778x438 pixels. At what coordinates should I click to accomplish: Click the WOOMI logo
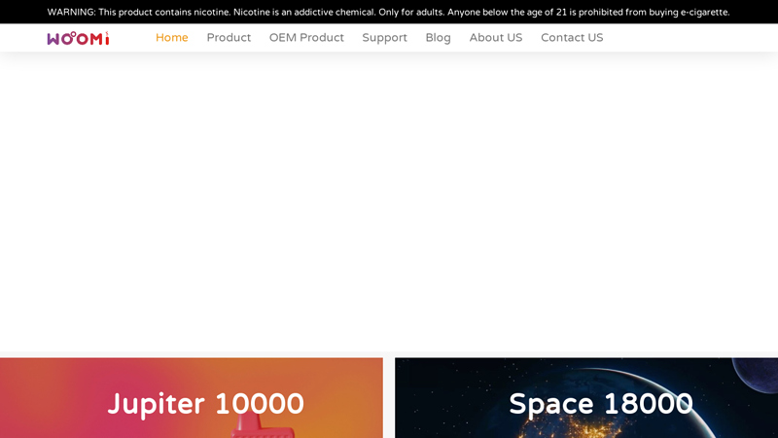click(79, 38)
